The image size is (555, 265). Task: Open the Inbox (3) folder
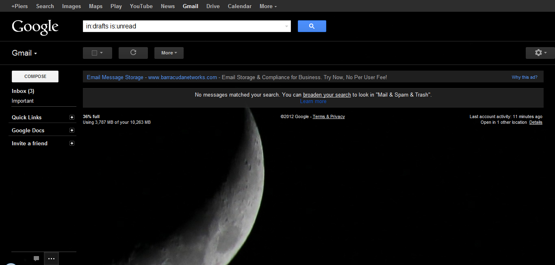pyautogui.click(x=23, y=91)
